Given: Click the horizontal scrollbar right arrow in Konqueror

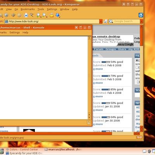Looking at the screenshot, I should coord(139,133).
